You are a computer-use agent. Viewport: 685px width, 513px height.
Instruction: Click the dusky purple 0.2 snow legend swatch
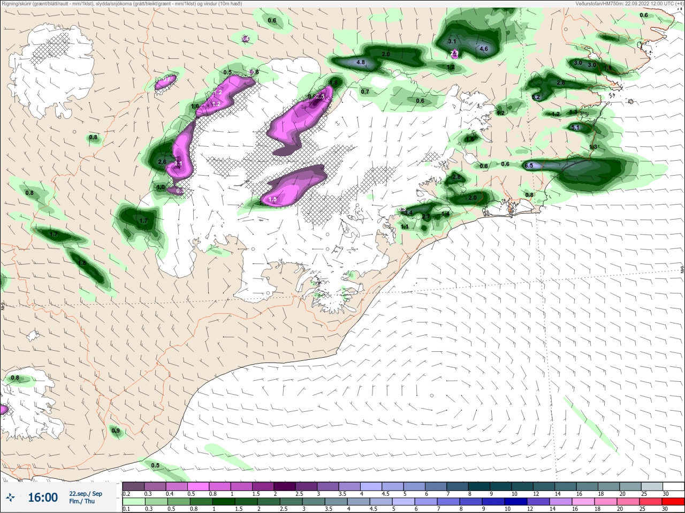click(x=133, y=486)
